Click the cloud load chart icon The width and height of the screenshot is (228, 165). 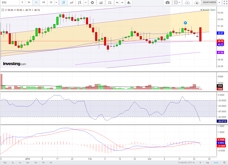click(x=187, y=3)
